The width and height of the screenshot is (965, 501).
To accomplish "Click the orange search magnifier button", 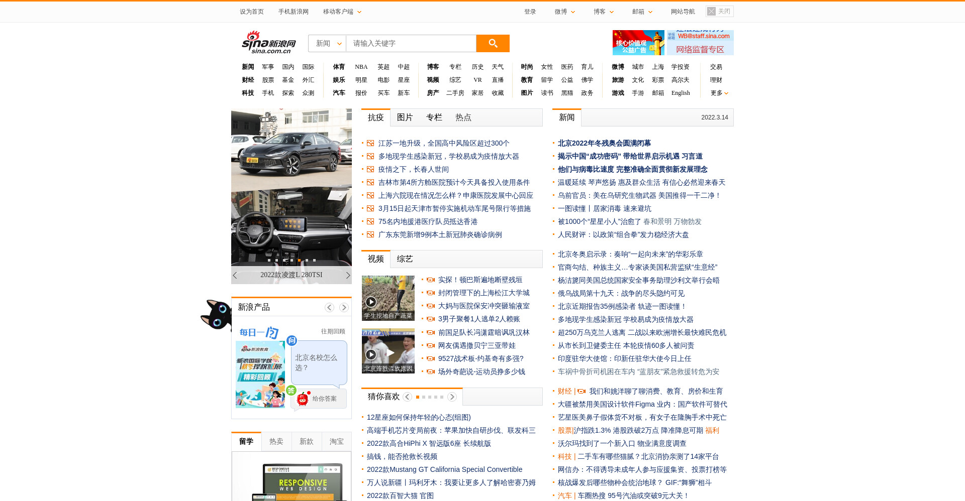I will coord(493,43).
